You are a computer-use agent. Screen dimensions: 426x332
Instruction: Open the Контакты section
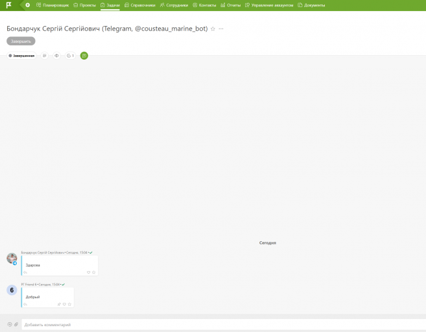[x=204, y=5]
